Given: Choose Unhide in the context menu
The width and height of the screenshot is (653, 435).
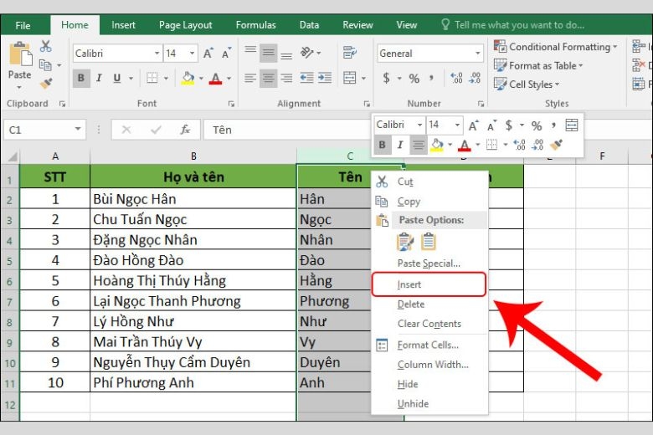Looking at the screenshot, I should pyautogui.click(x=429, y=404).
